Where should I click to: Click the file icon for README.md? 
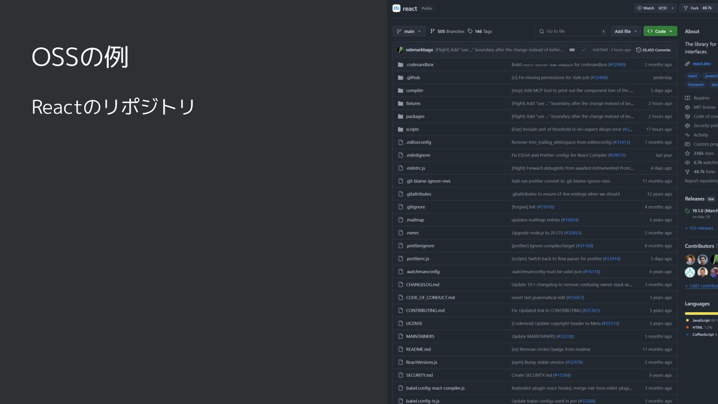point(400,350)
